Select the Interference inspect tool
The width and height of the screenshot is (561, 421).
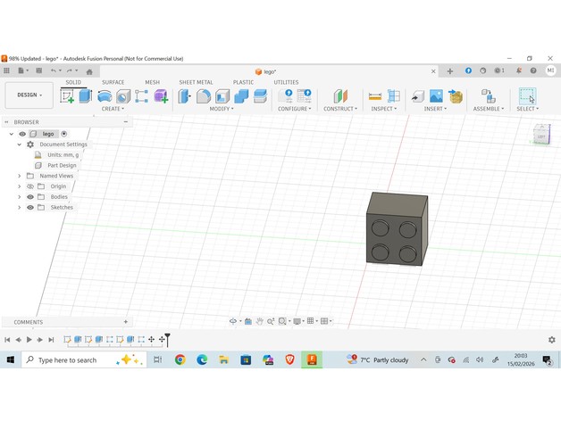point(394,96)
